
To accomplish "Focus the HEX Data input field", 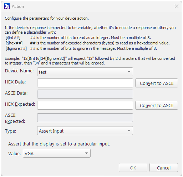I will 85,83.
